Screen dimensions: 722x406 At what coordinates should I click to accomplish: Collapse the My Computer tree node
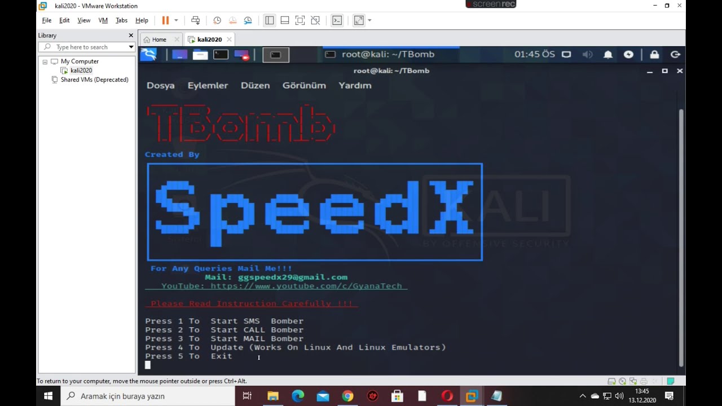tap(45, 61)
